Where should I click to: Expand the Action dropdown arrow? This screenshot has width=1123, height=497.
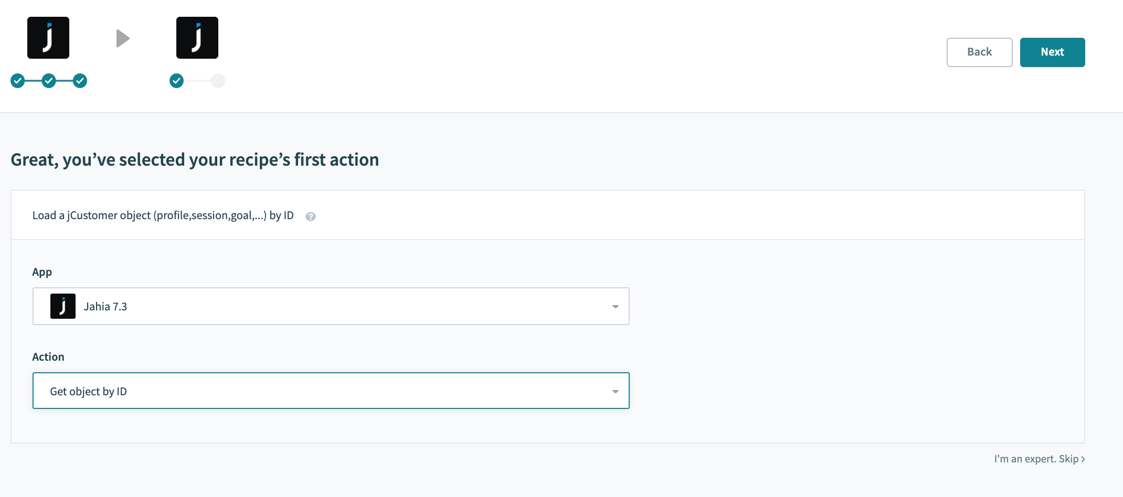(x=616, y=392)
